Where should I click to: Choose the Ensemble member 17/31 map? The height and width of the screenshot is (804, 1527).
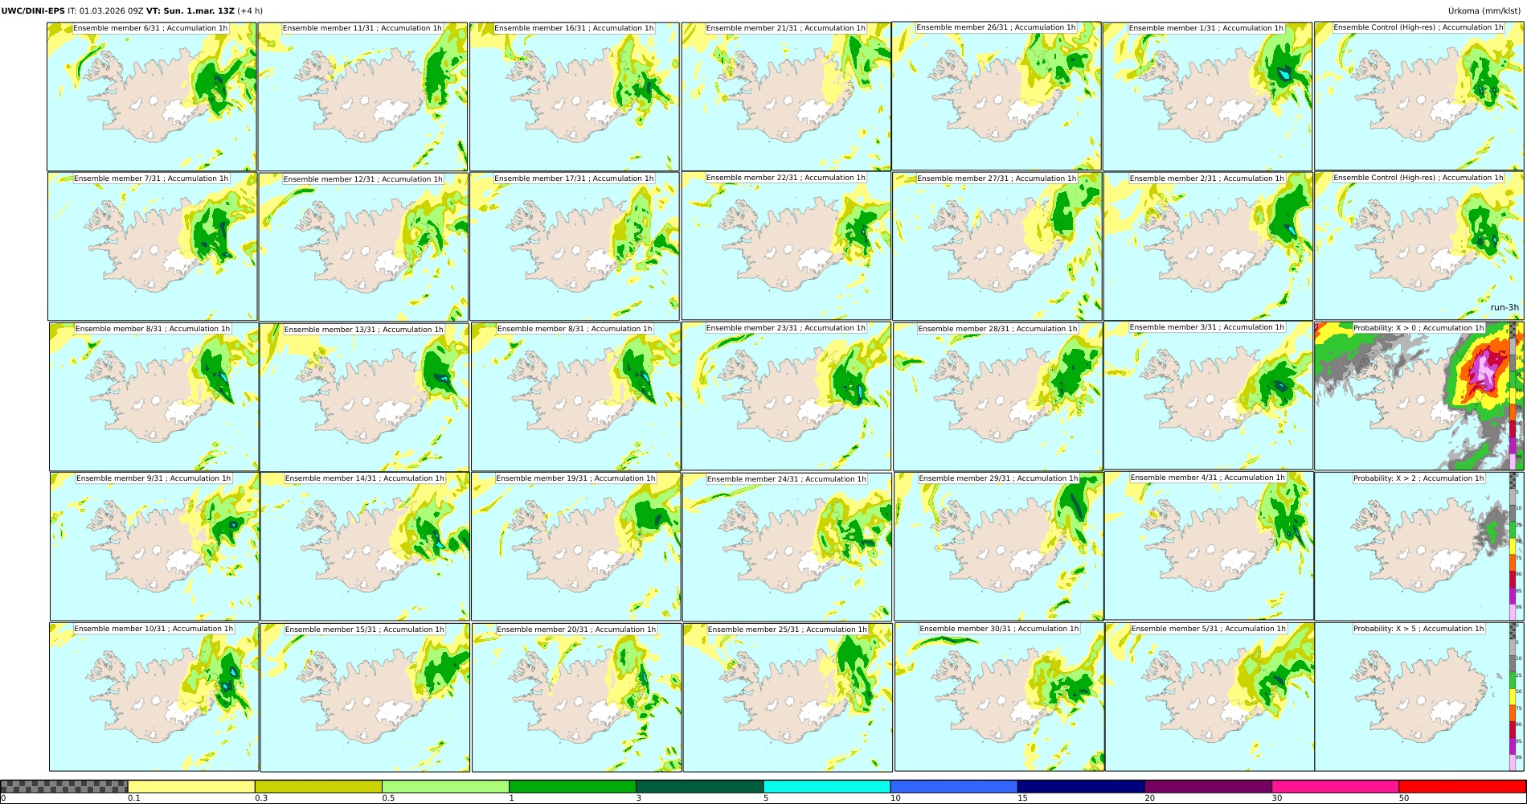click(x=575, y=247)
